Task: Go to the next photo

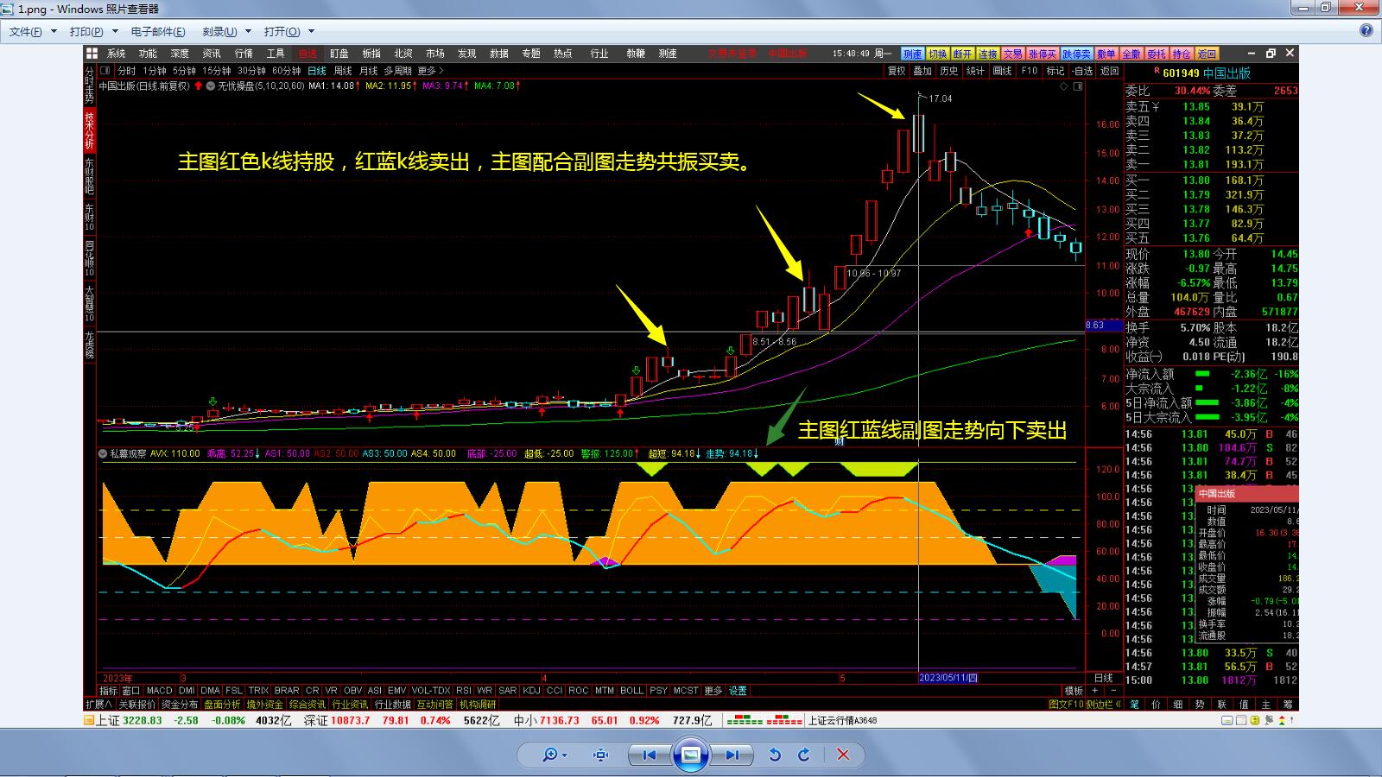Action: click(732, 755)
